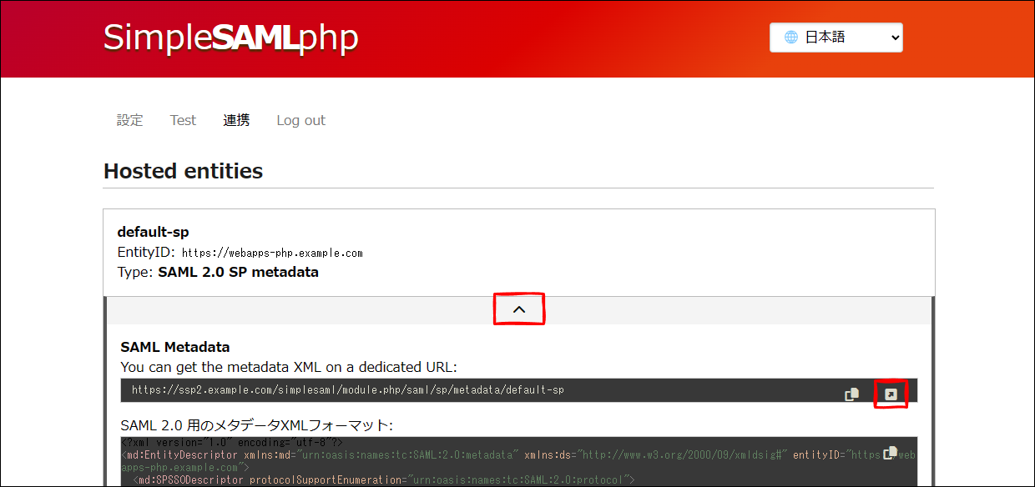Click the SAML Metadata heading
Screen dimensions: 1035x487
click(x=174, y=347)
